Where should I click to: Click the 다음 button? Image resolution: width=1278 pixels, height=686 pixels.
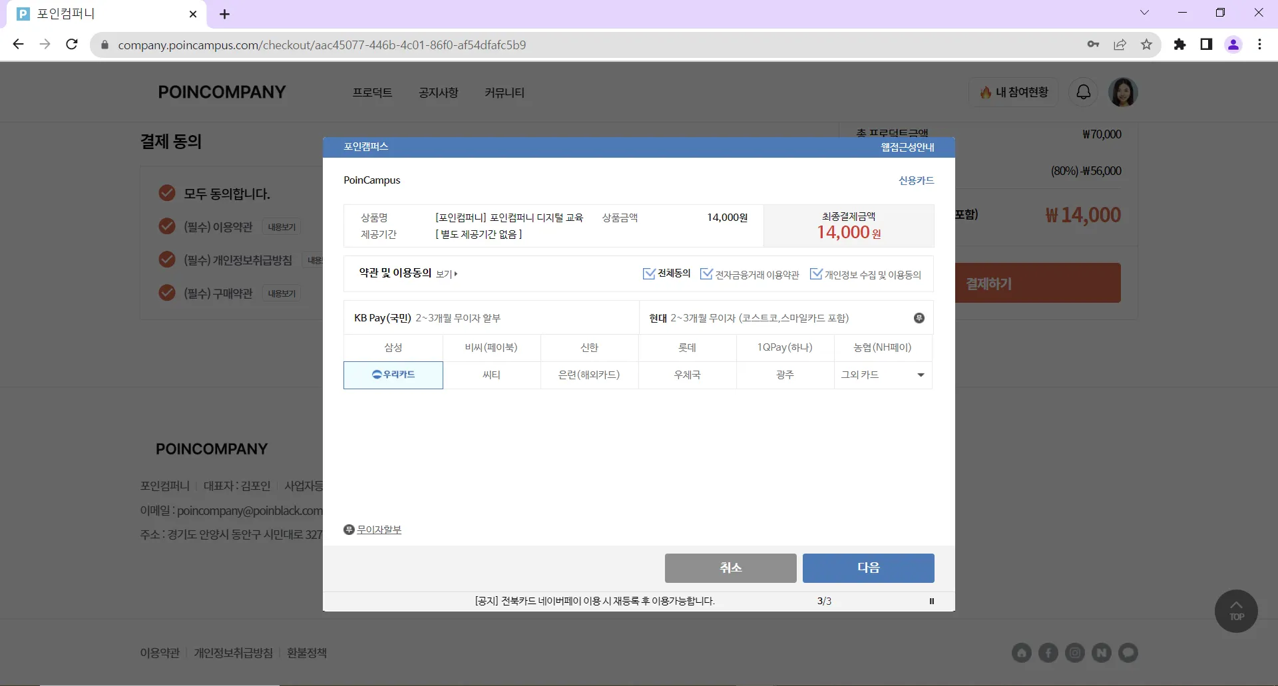click(x=868, y=568)
